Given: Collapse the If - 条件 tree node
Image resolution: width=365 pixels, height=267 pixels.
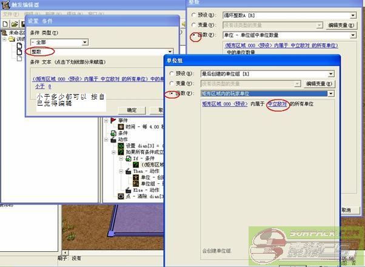Looking at the screenshot, I should click(x=120, y=159).
